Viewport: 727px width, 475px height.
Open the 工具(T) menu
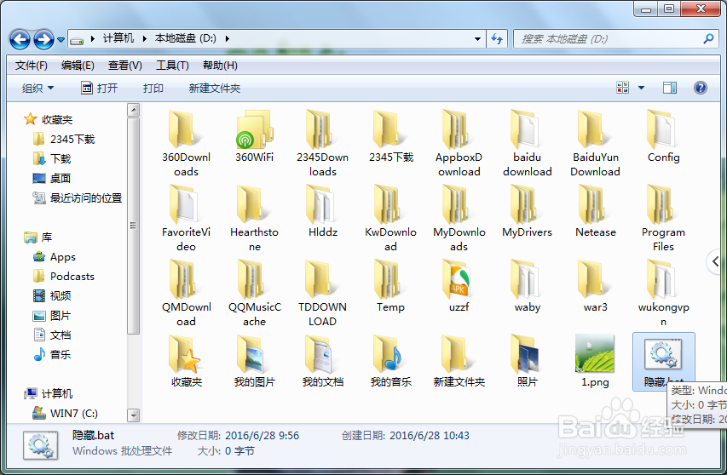coord(172,66)
